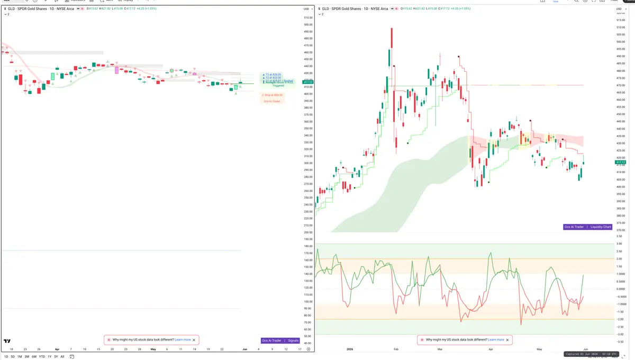This screenshot has width=635, height=360.
Task: Open the go-to-date calendar icon
Action: [71, 357]
